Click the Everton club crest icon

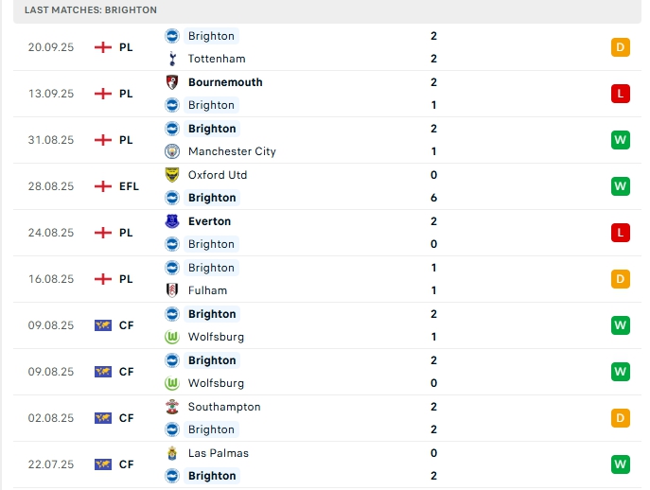172,221
